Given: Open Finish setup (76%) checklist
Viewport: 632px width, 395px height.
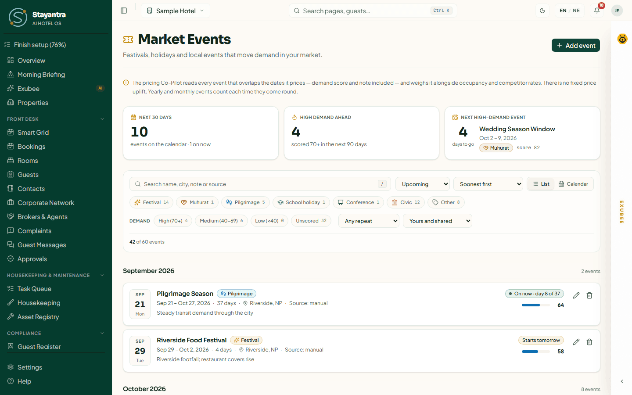Looking at the screenshot, I should click(x=56, y=45).
